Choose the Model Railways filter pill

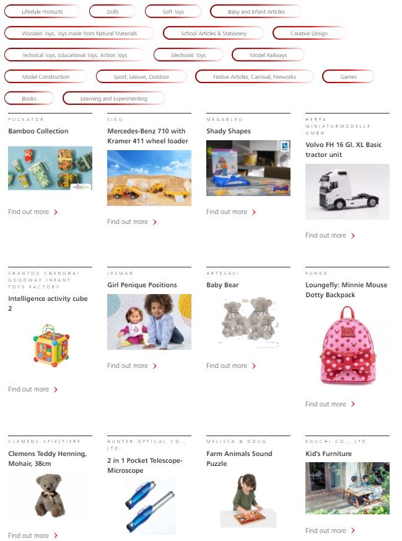tap(268, 55)
